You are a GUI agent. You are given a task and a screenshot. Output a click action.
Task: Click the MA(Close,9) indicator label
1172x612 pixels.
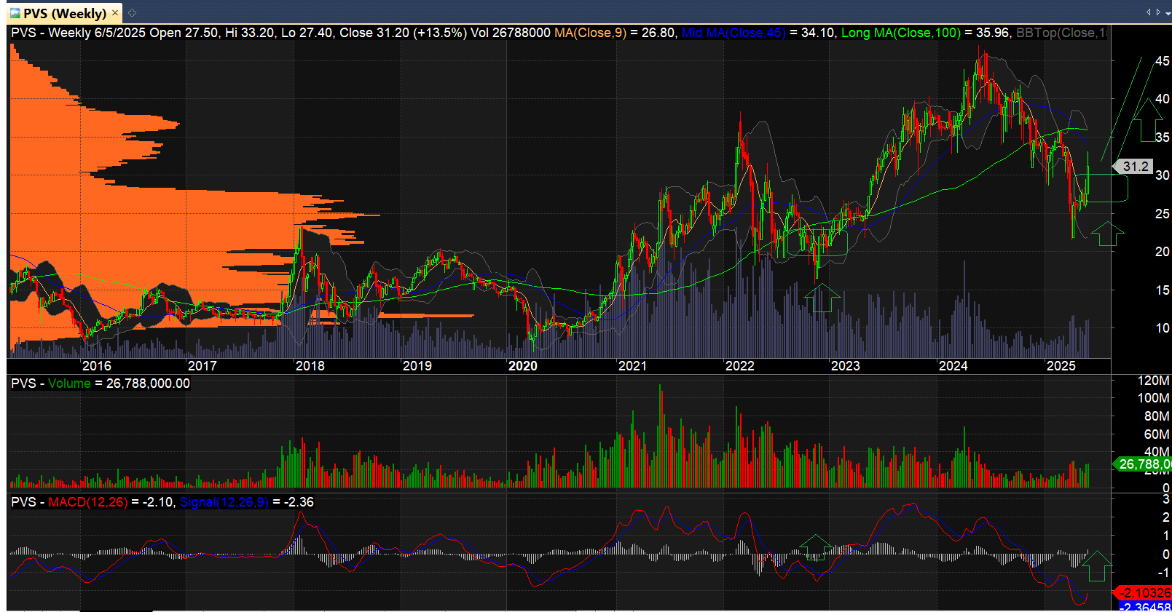pos(590,33)
